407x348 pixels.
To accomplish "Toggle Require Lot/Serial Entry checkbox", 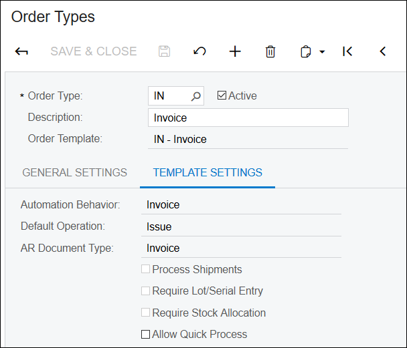I will coord(146,291).
